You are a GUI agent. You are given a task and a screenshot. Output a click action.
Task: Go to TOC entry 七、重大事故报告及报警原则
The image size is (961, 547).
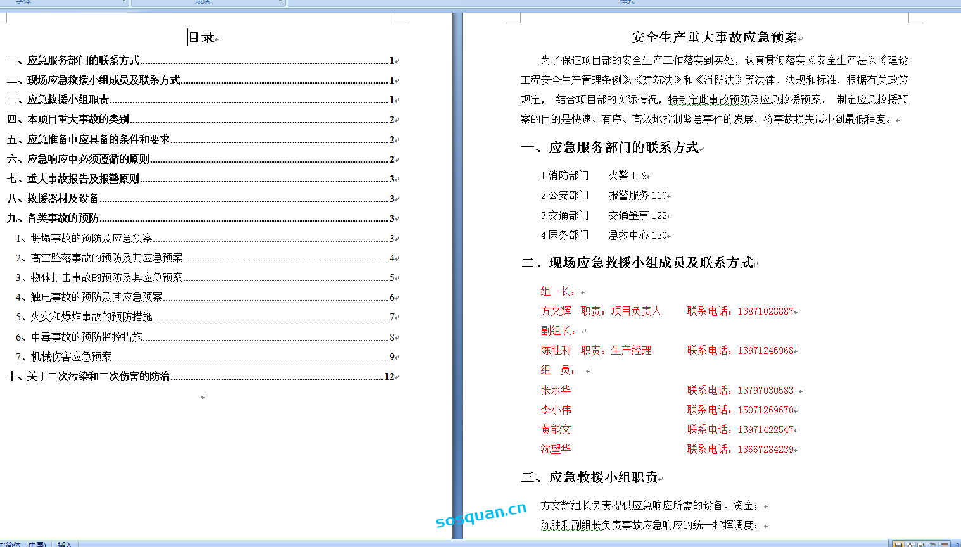click(x=83, y=179)
